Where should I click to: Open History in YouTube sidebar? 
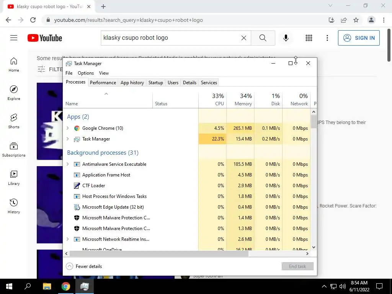pyautogui.click(x=14, y=206)
